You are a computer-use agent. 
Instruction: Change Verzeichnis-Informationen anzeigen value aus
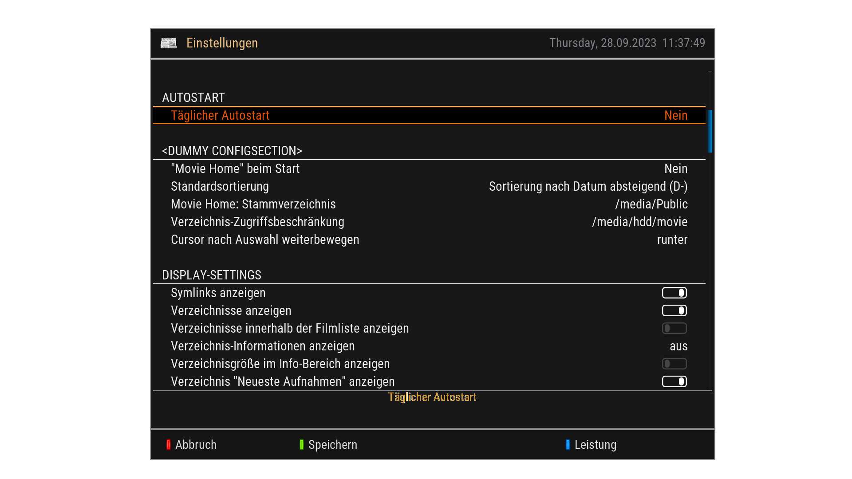coord(678,346)
